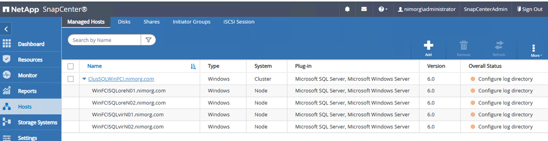Screen dimensions: 548x141
Task: Open the Hosts network icon
Action: click(7, 106)
